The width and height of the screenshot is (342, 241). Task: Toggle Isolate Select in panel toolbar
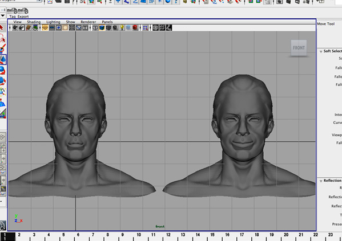point(145,28)
